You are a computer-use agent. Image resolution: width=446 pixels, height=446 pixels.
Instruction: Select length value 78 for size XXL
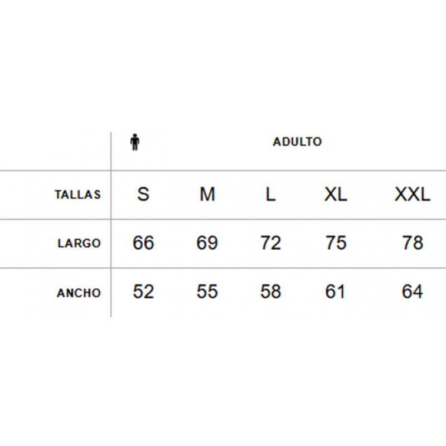413,243
